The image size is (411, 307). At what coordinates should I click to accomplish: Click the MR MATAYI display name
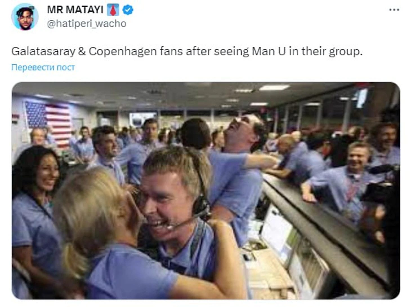pos(75,10)
